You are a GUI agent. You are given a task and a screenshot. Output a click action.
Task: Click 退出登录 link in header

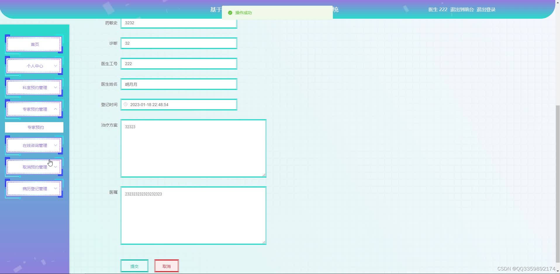pos(486,10)
